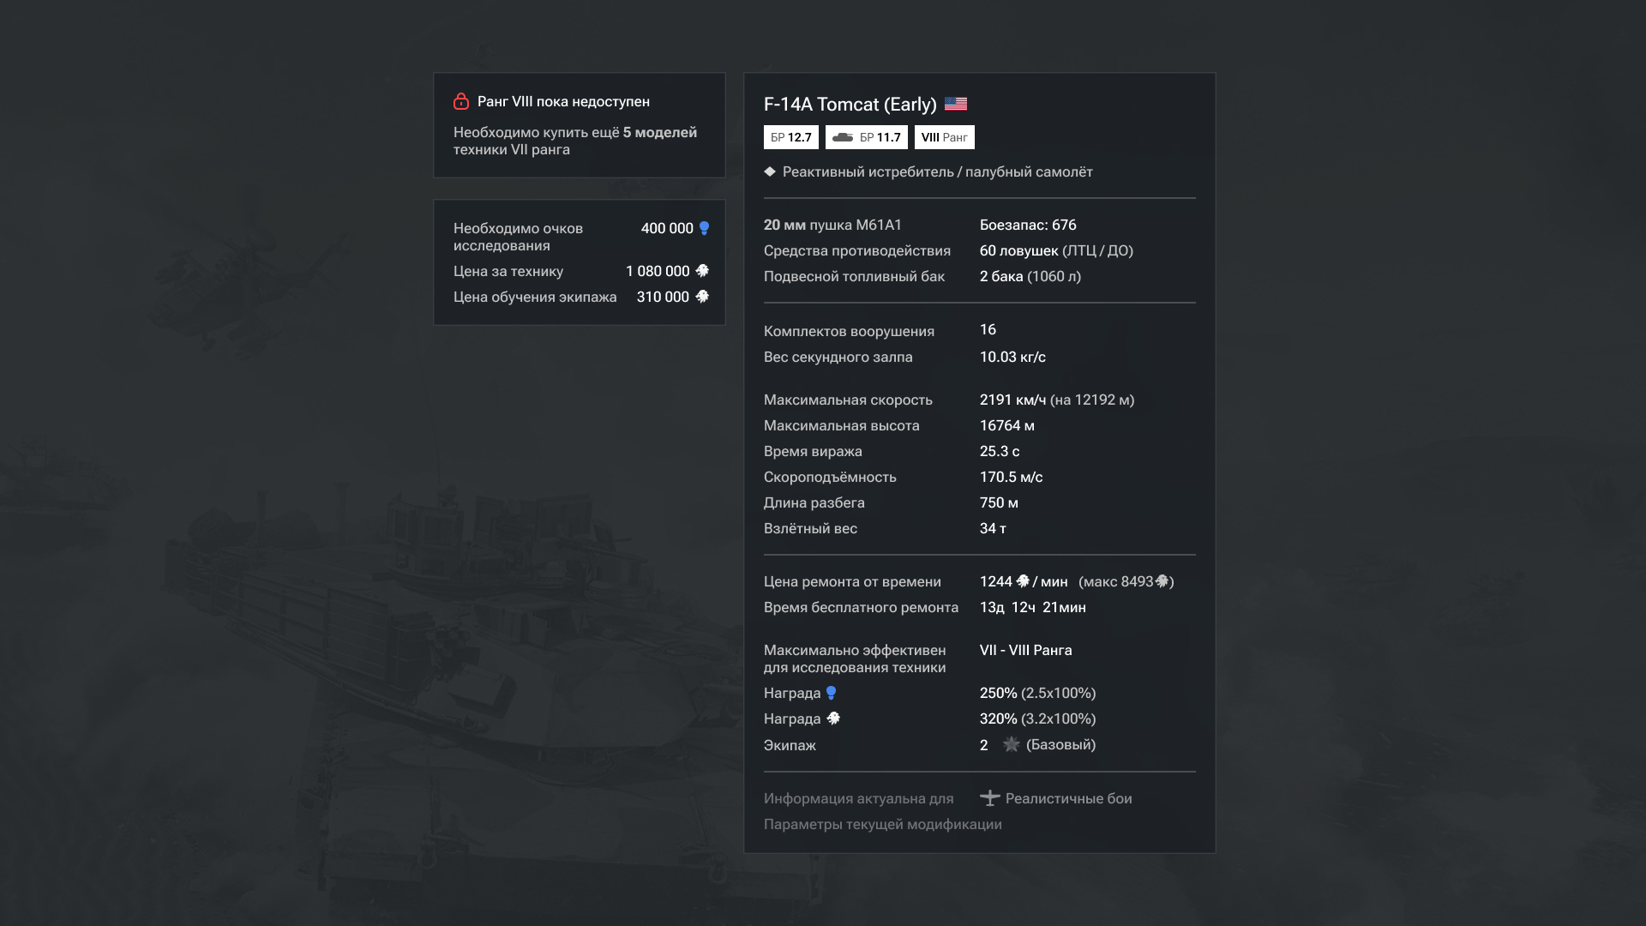Click the airplane icon beside Реалистичные бои
The width and height of the screenshot is (1646, 926).
pos(990,798)
